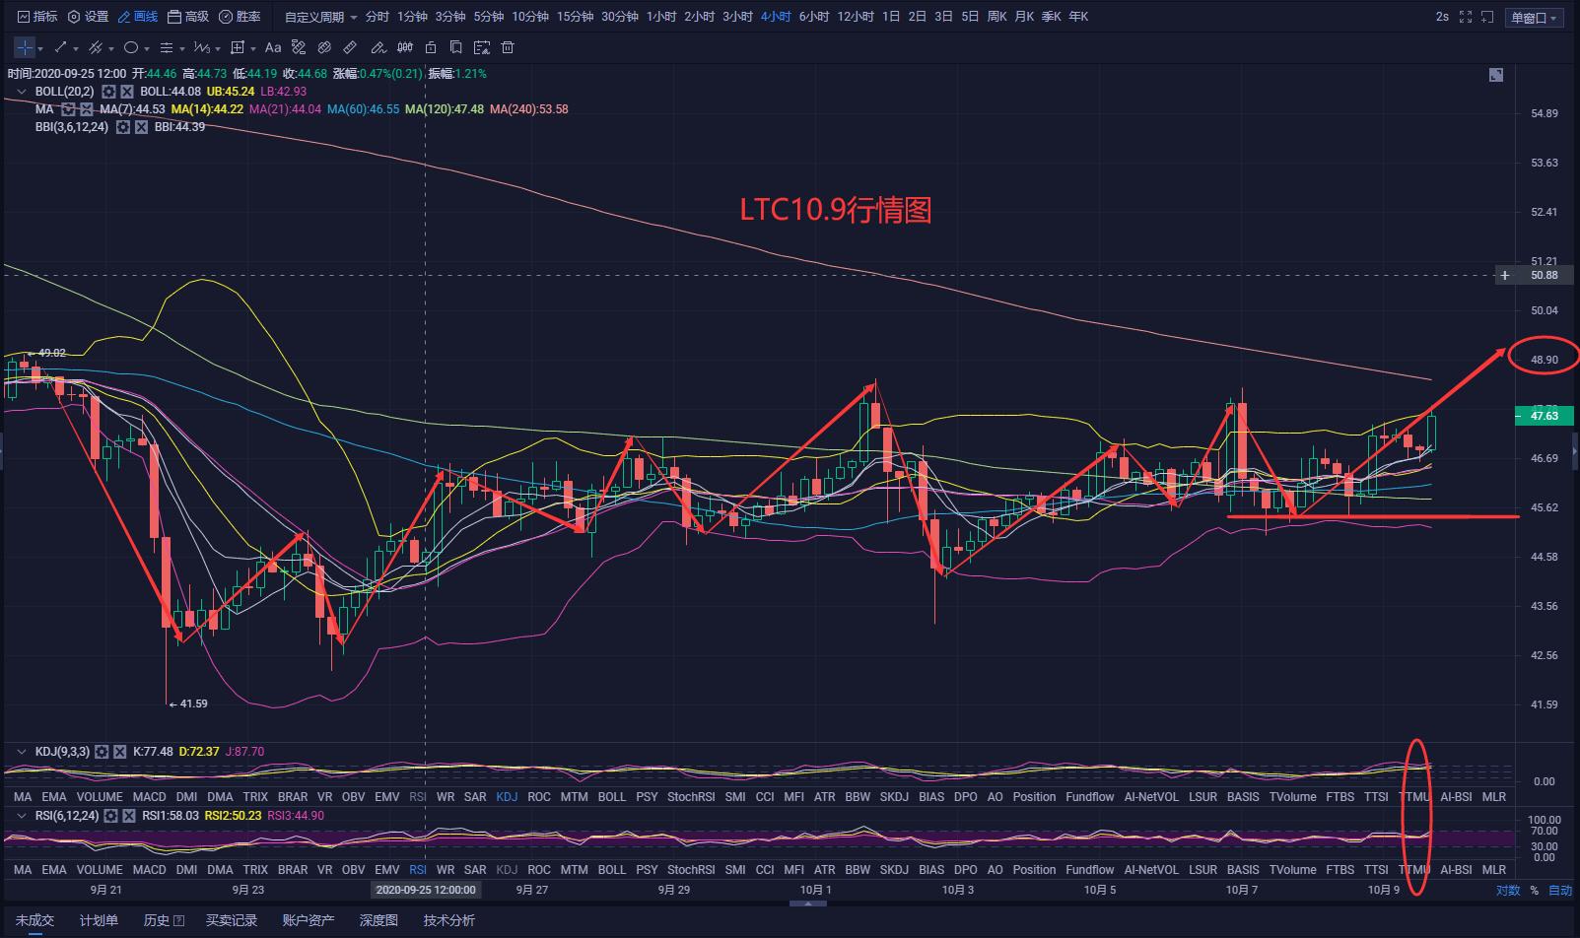Toggle MACD in the KDJ panel indicator row

coord(150,797)
